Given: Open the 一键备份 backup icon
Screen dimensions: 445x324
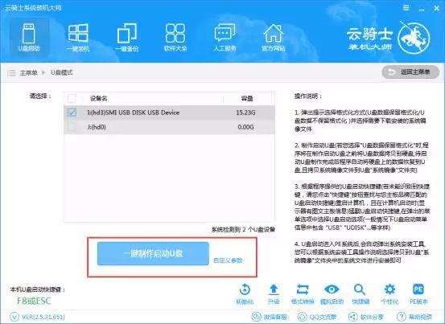Looking at the screenshot, I should [127, 38].
